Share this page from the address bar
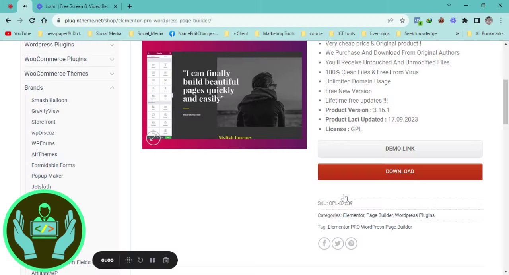Viewport: 509px width, 275px height. click(390, 21)
